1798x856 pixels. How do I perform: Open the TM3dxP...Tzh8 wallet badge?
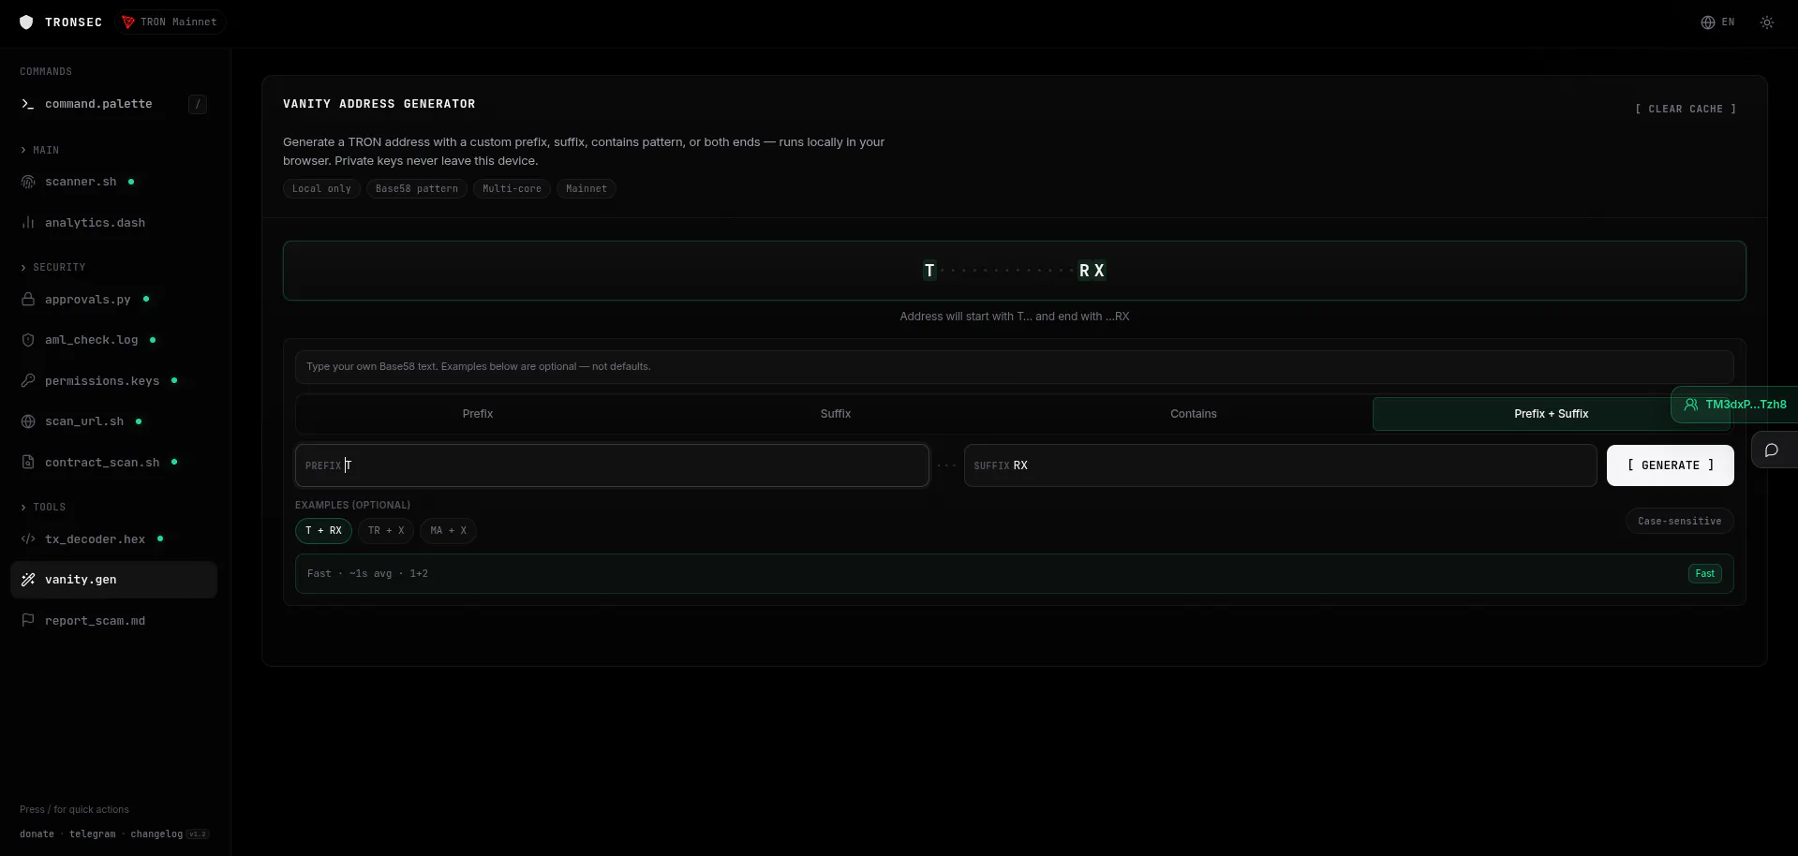pos(1734,405)
